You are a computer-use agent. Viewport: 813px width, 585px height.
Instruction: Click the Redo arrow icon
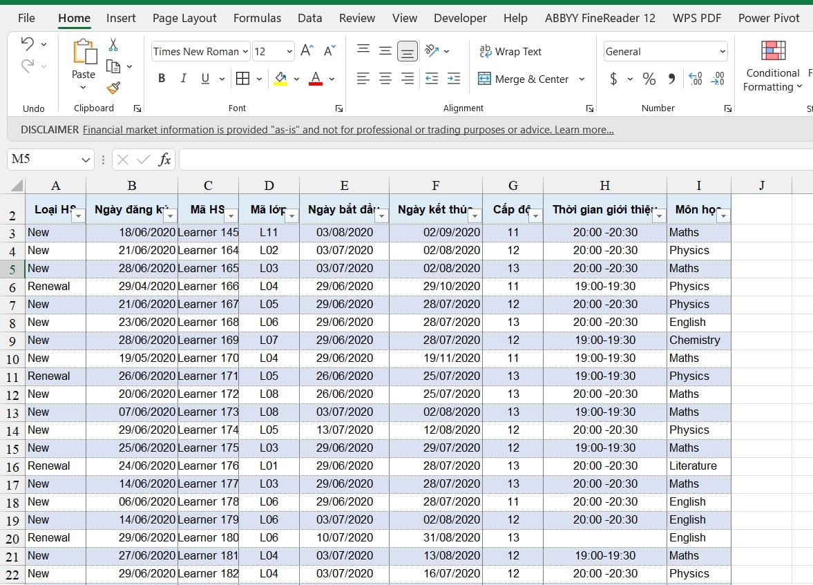(28, 66)
